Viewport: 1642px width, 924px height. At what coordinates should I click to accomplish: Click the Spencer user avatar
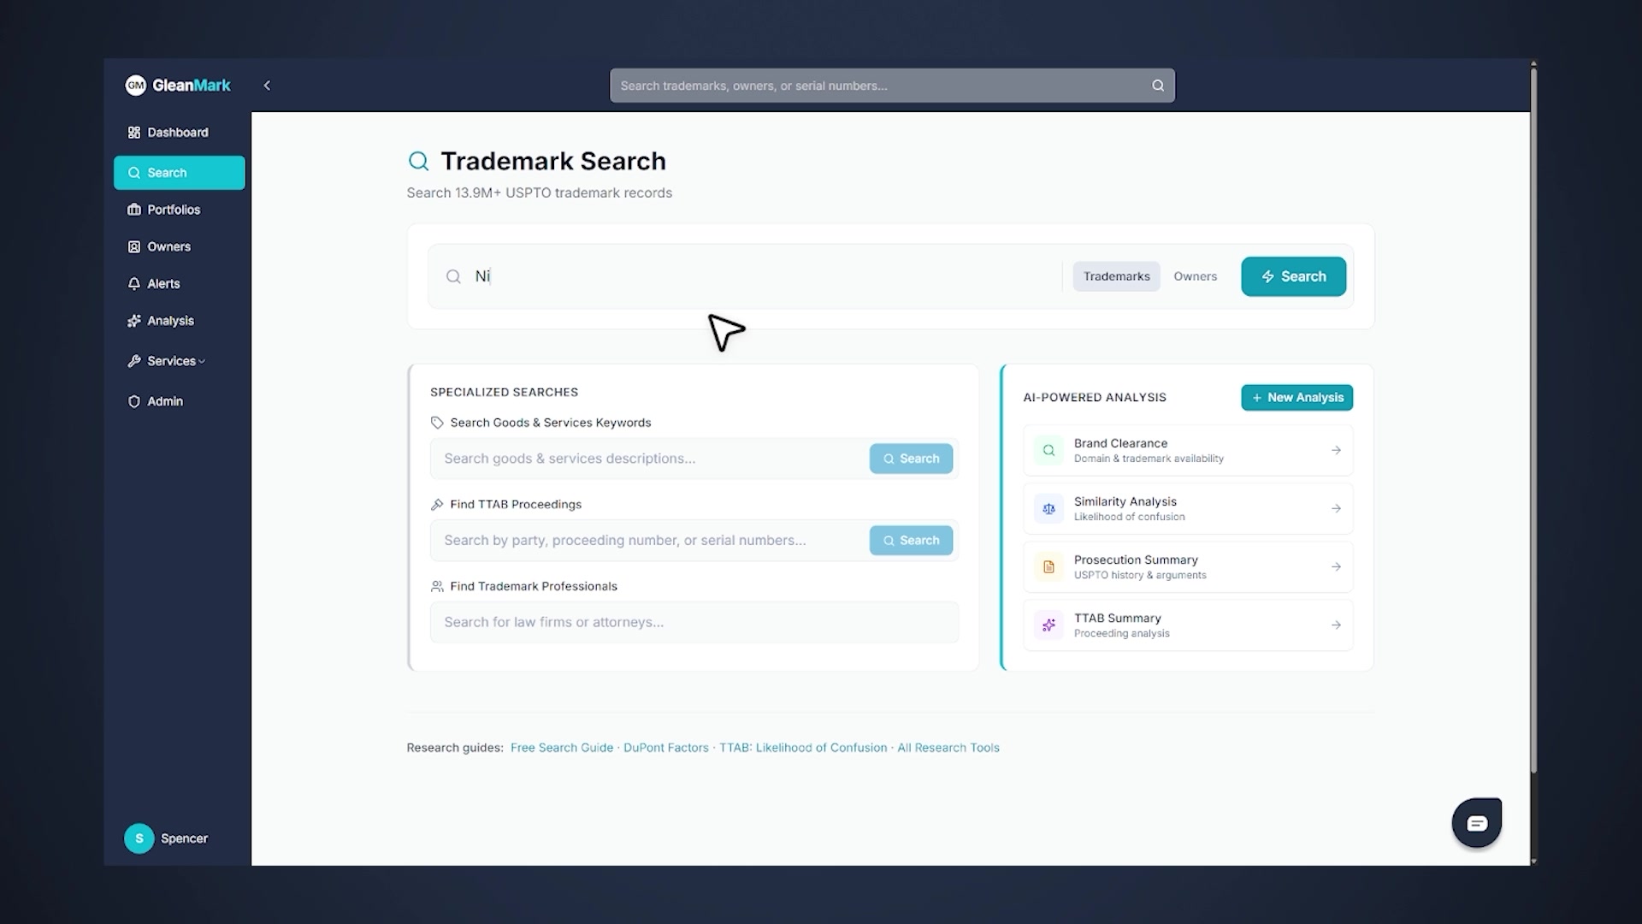coord(139,838)
